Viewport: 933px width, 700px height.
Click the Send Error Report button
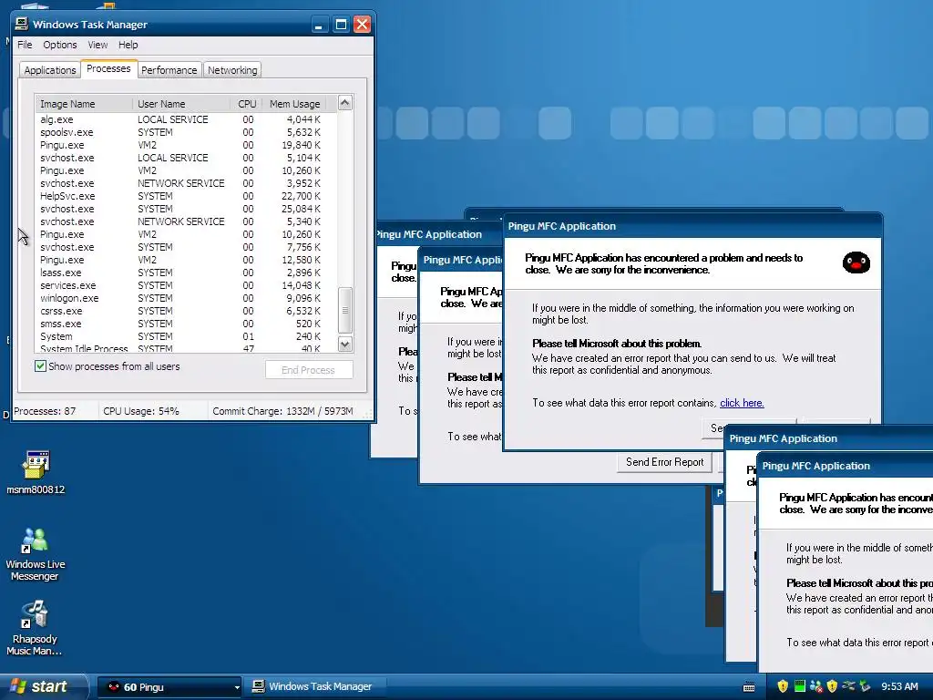pyautogui.click(x=664, y=462)
